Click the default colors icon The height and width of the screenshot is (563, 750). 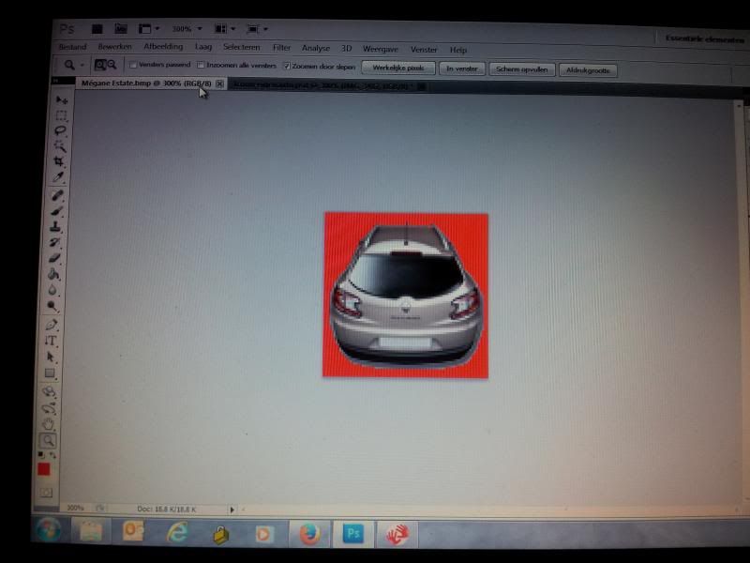[41, 454]
